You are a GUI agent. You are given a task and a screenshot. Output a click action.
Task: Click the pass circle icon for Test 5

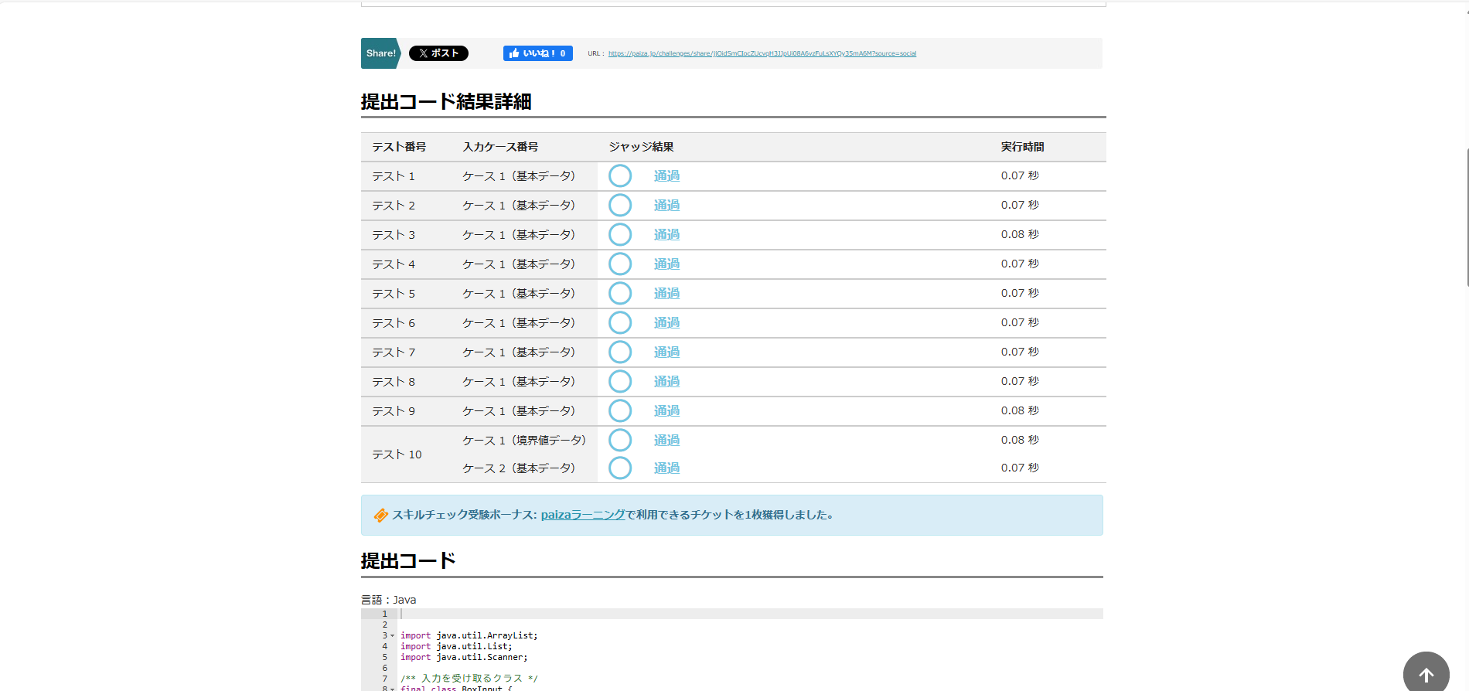[x=620, y=294]
